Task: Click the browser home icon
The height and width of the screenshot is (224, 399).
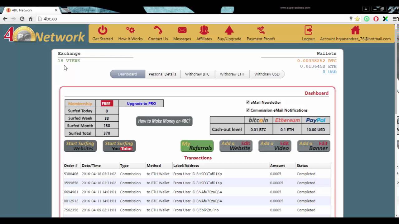Action: [31, 19]
